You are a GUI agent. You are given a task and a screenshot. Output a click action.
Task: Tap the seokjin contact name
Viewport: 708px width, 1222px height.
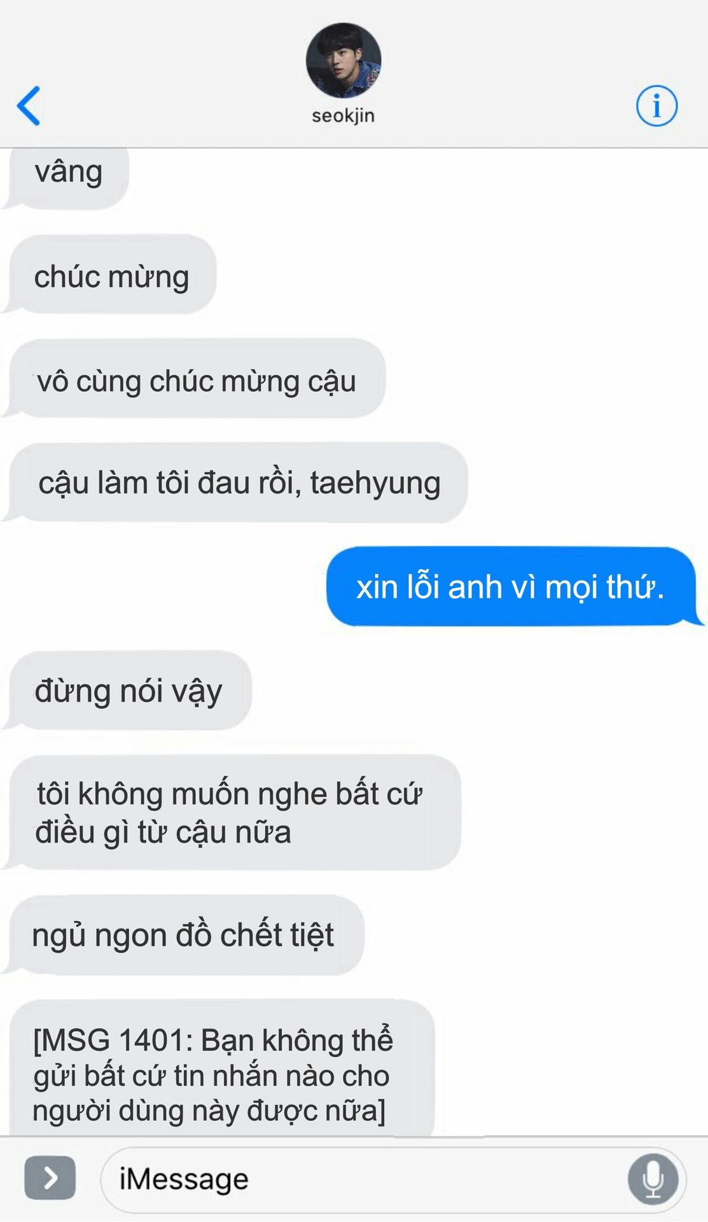coord(344,116)
